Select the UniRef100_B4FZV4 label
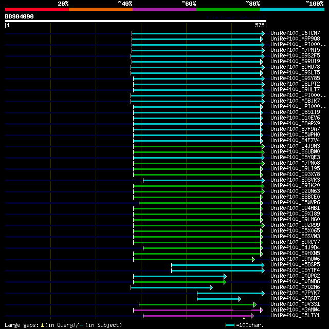Screen dimensions: 329x329 pyautogui.click(x=295, y=140)
